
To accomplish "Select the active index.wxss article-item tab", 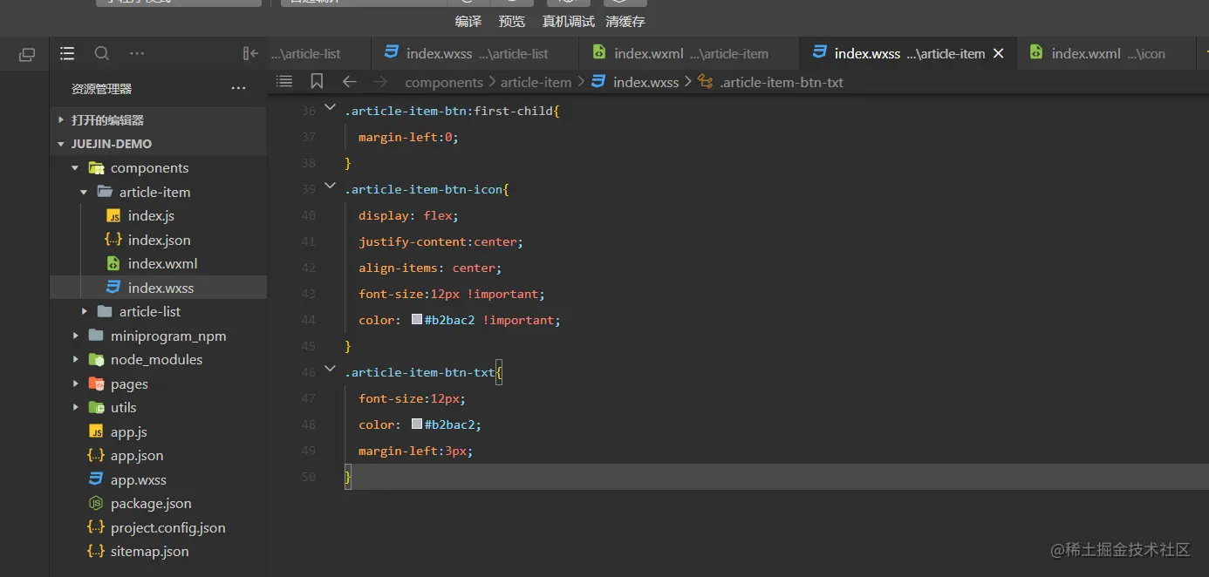I will click(x=907, y=53).
